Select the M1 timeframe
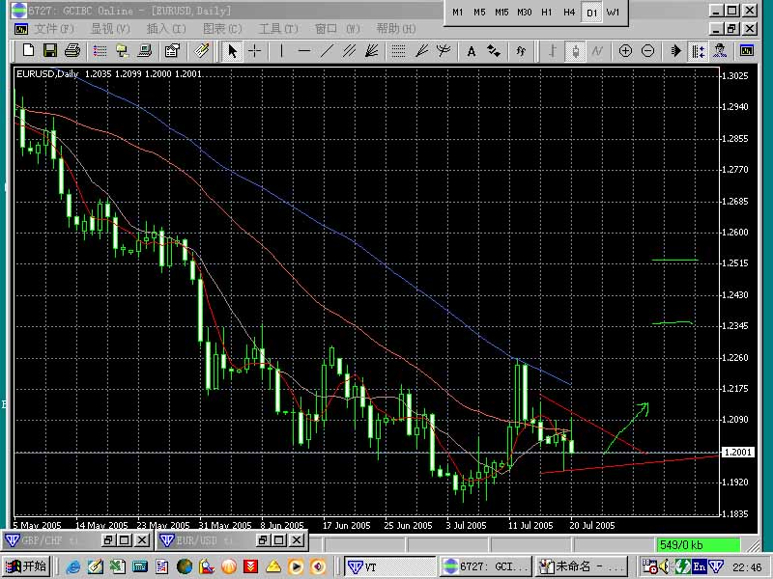The width and height of the screenshot is (773, 579). coord(457,13)
